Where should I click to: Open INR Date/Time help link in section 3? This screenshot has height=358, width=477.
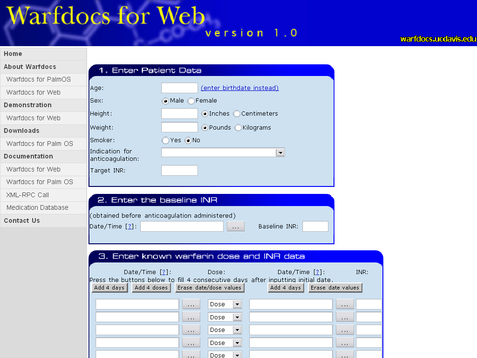[318, 272]
